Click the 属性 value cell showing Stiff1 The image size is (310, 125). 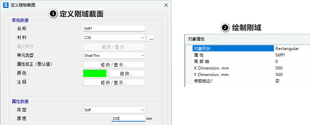292,55
